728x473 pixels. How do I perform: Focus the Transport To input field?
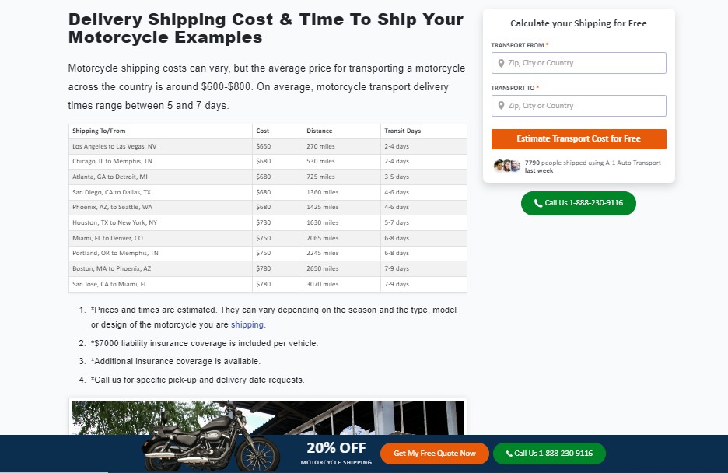(579, 106)
